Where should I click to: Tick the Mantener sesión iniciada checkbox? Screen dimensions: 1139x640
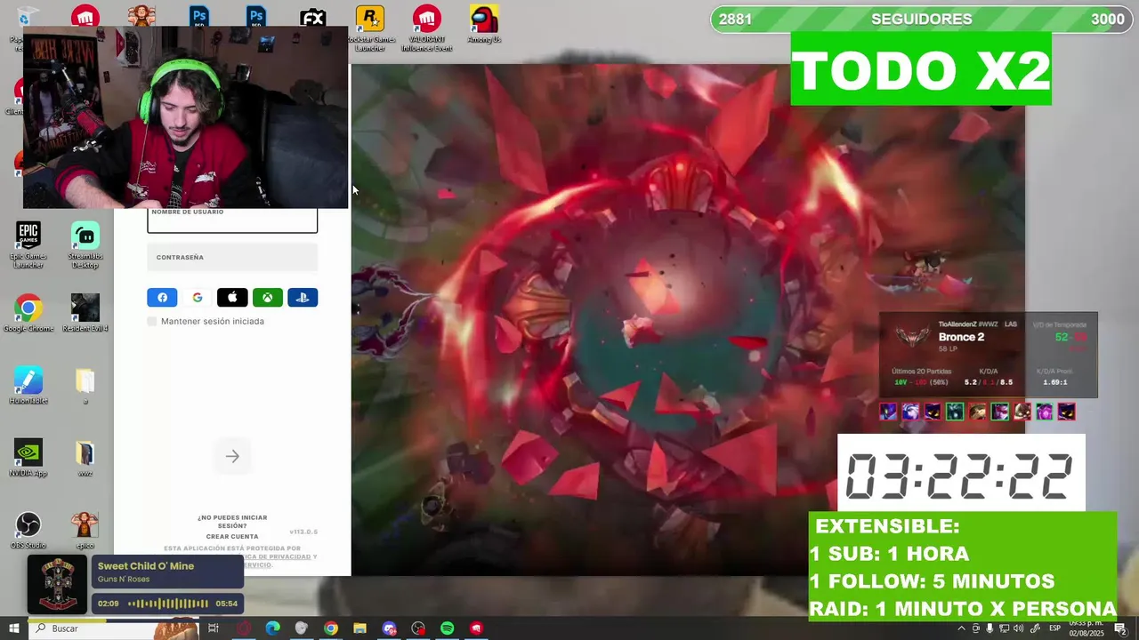[152, 322]
